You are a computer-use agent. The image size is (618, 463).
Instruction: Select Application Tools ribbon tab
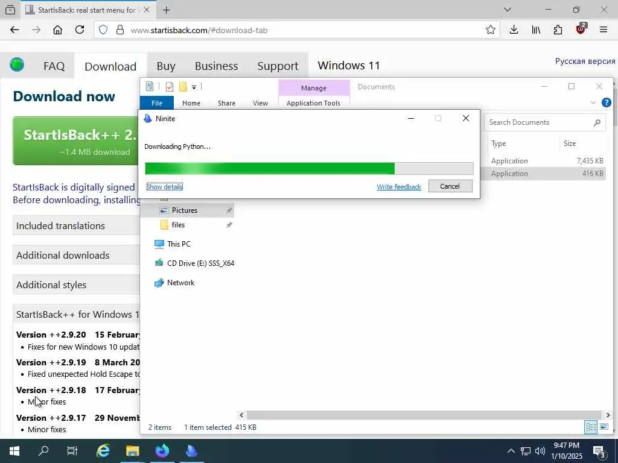313,103
